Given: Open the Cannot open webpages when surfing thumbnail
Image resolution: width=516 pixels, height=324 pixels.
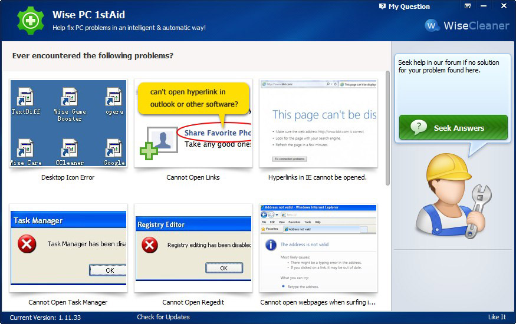Looking at the screenshot, I should coord(318,248).
